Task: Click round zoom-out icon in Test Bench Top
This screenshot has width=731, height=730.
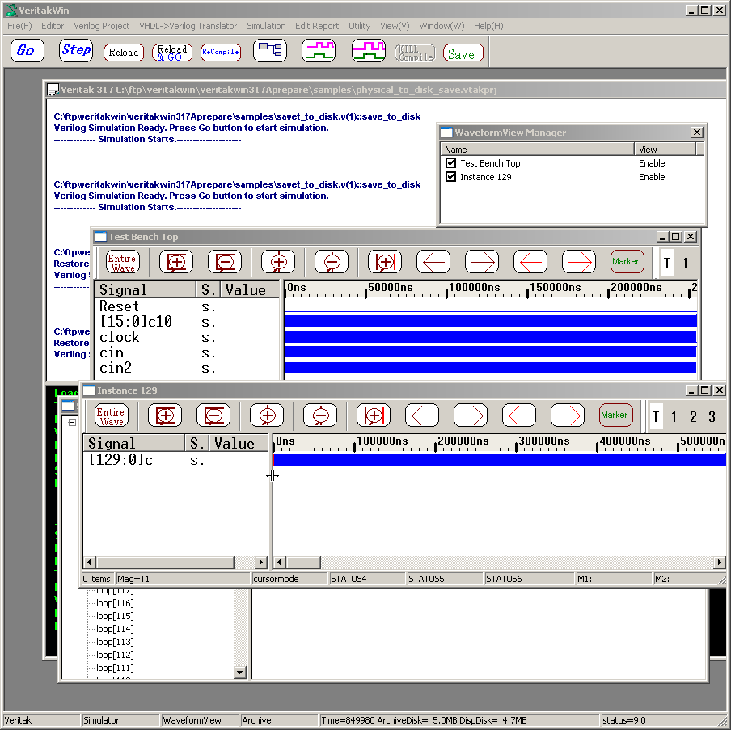Action: (332, 261)
